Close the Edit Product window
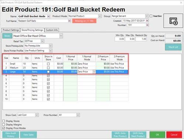 [181, 3]
